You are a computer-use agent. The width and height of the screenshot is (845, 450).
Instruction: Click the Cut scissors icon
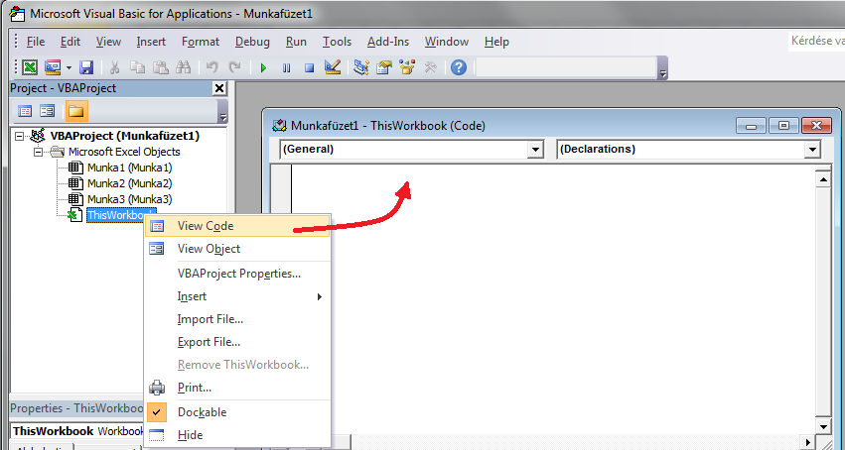pyautogui.click(x=114, y=67)
